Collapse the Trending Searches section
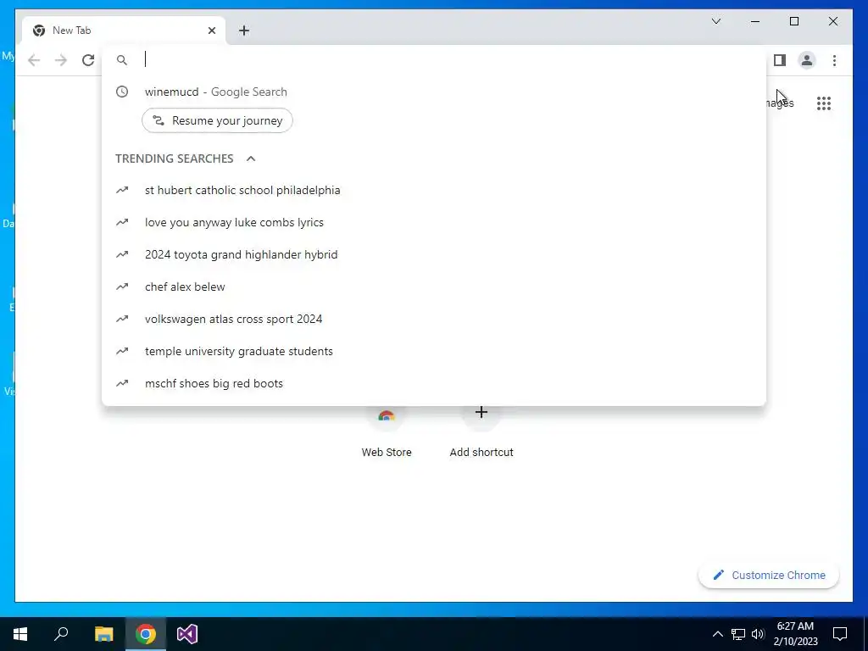 coord(251,159)
